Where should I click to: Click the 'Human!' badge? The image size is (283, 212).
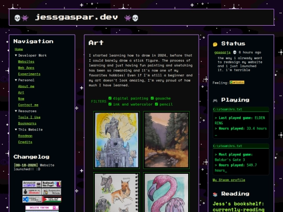32,192
